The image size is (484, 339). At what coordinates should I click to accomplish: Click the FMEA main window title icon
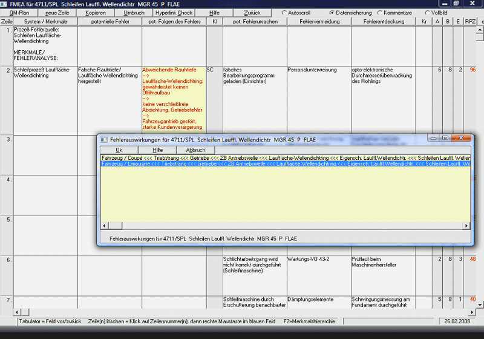[x=4, y=4]
